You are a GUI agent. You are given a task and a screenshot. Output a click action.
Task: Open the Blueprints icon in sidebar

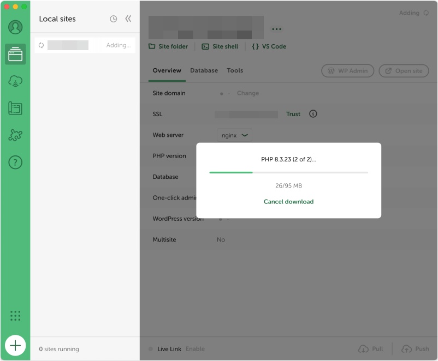15,108
